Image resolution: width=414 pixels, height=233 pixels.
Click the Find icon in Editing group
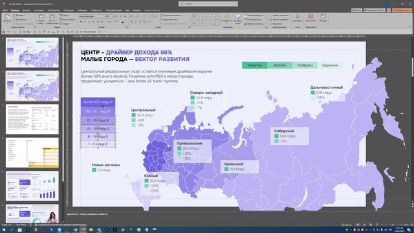pyautogui.click(x=271, y=16)
